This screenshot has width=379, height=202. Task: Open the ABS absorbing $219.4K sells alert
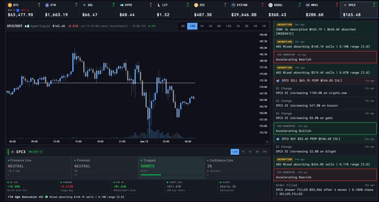325,70
